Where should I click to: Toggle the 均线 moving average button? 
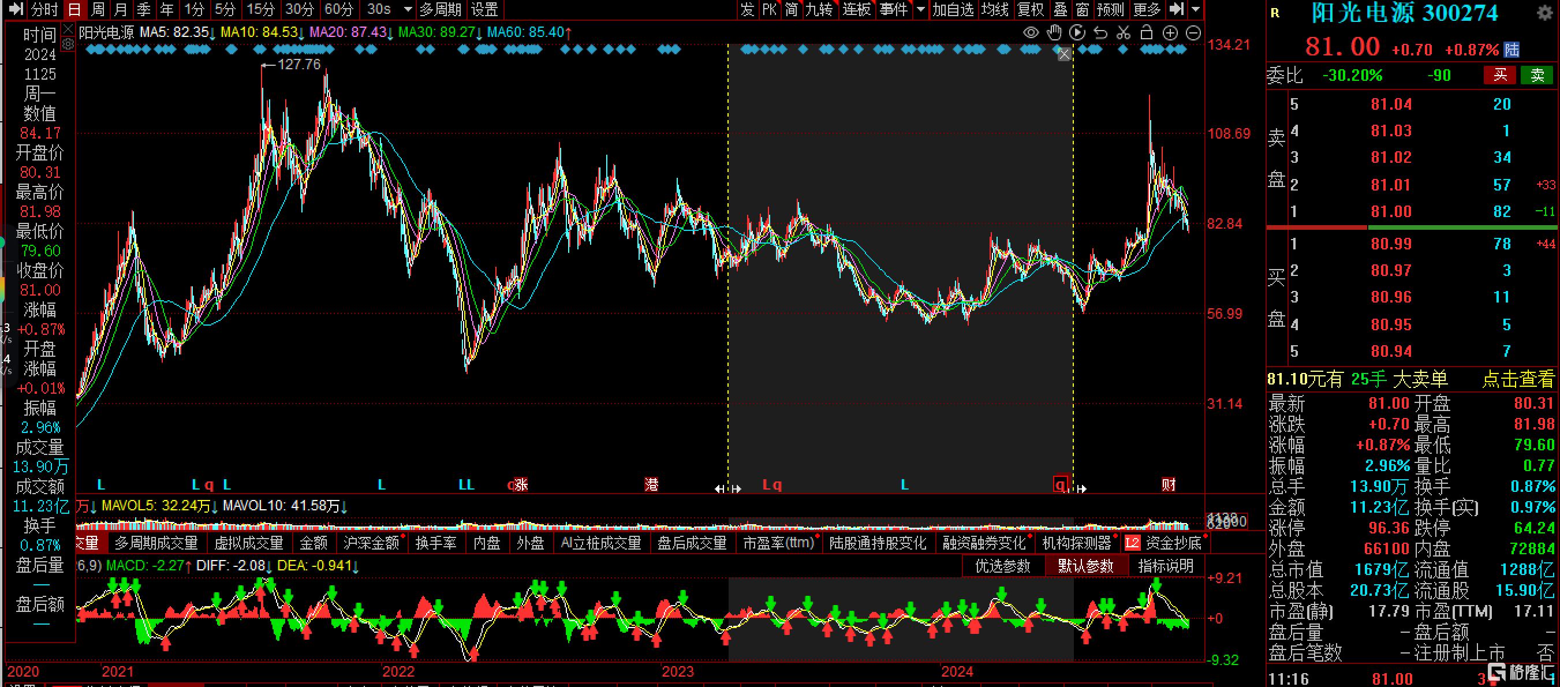click(x=995, y=9)
